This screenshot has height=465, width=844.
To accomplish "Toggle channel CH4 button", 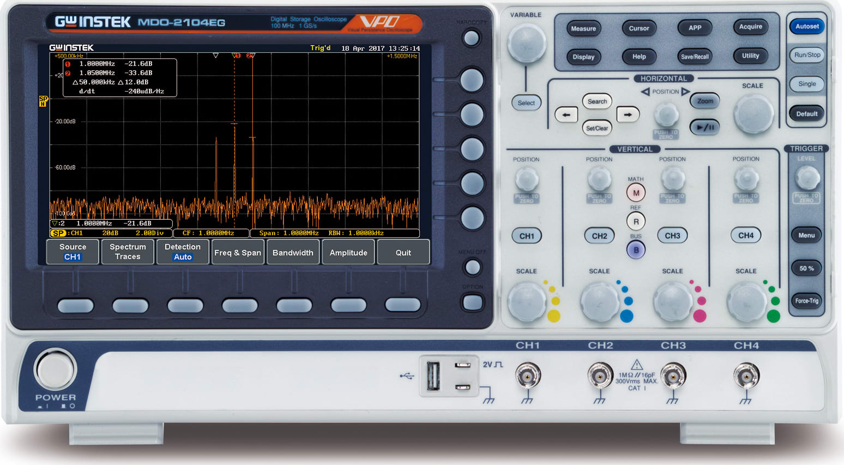I will pos(746,235).
